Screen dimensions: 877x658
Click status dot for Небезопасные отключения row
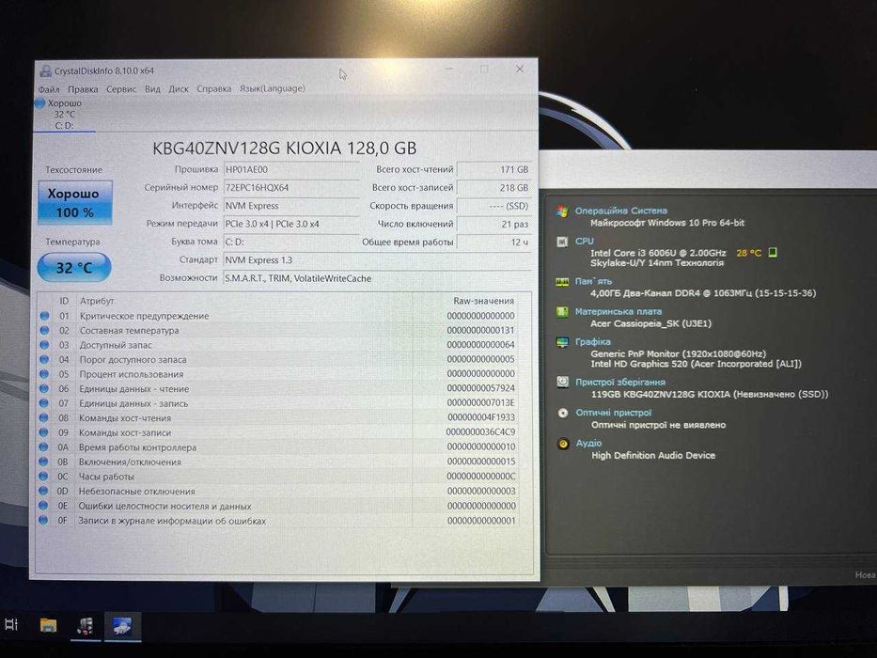[43, 491]
